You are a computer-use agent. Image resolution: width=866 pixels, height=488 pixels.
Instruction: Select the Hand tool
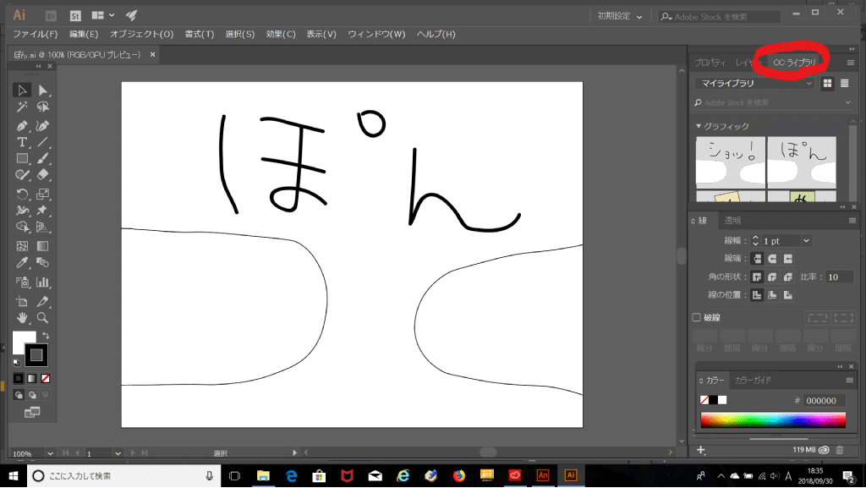pos(23,318)
